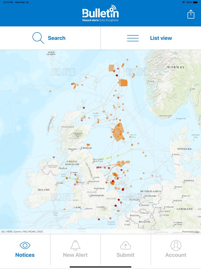Viewport: 201px width, 269px height.
Task: Tap the Edinburgh label on the map
Action: (x=86, y=148)
